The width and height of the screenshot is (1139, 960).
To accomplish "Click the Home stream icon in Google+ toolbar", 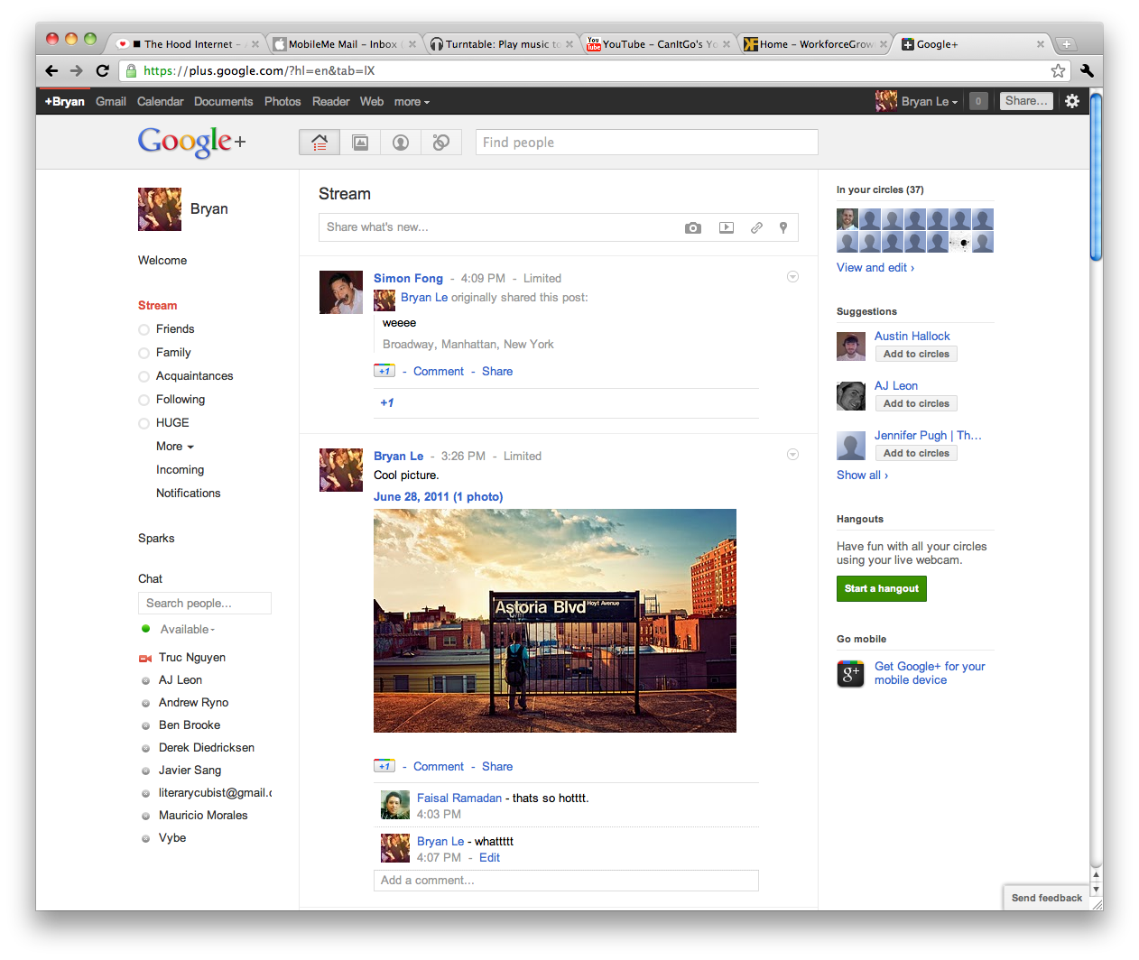I will click(319, 143).
